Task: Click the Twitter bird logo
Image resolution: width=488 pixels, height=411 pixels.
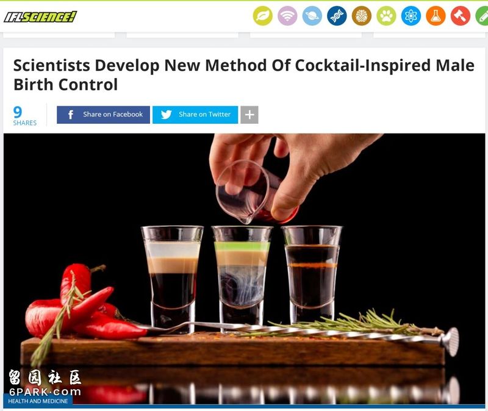Action: pos(166,115)
